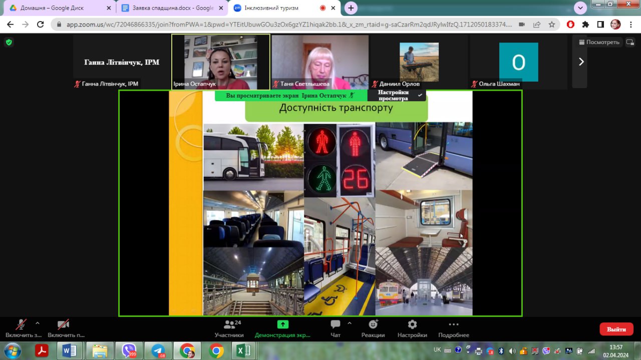Click the red Выйти leave button
The height and width of the screenshot is (360, 641).
pyautogui.click(x=616, y=329)
